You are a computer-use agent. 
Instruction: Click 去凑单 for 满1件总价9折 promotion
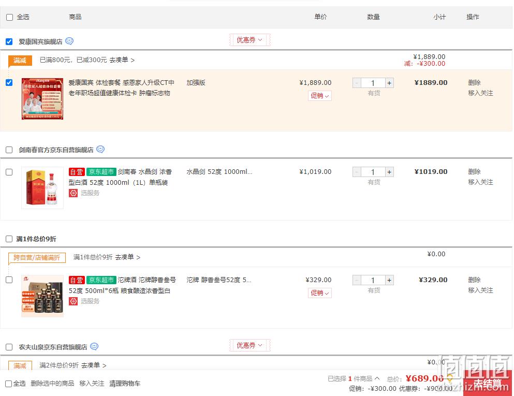[127, 257]
